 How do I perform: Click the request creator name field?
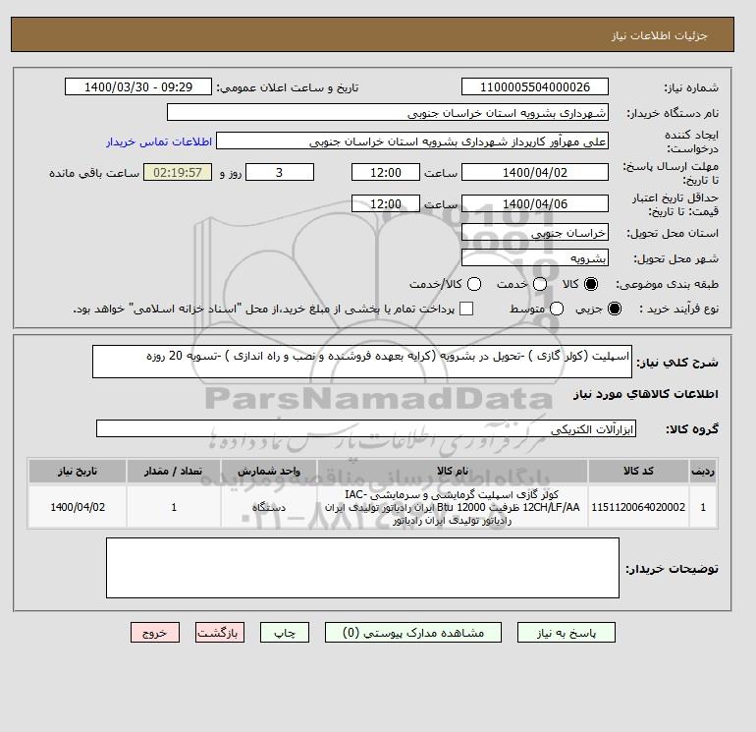point(412,141)
